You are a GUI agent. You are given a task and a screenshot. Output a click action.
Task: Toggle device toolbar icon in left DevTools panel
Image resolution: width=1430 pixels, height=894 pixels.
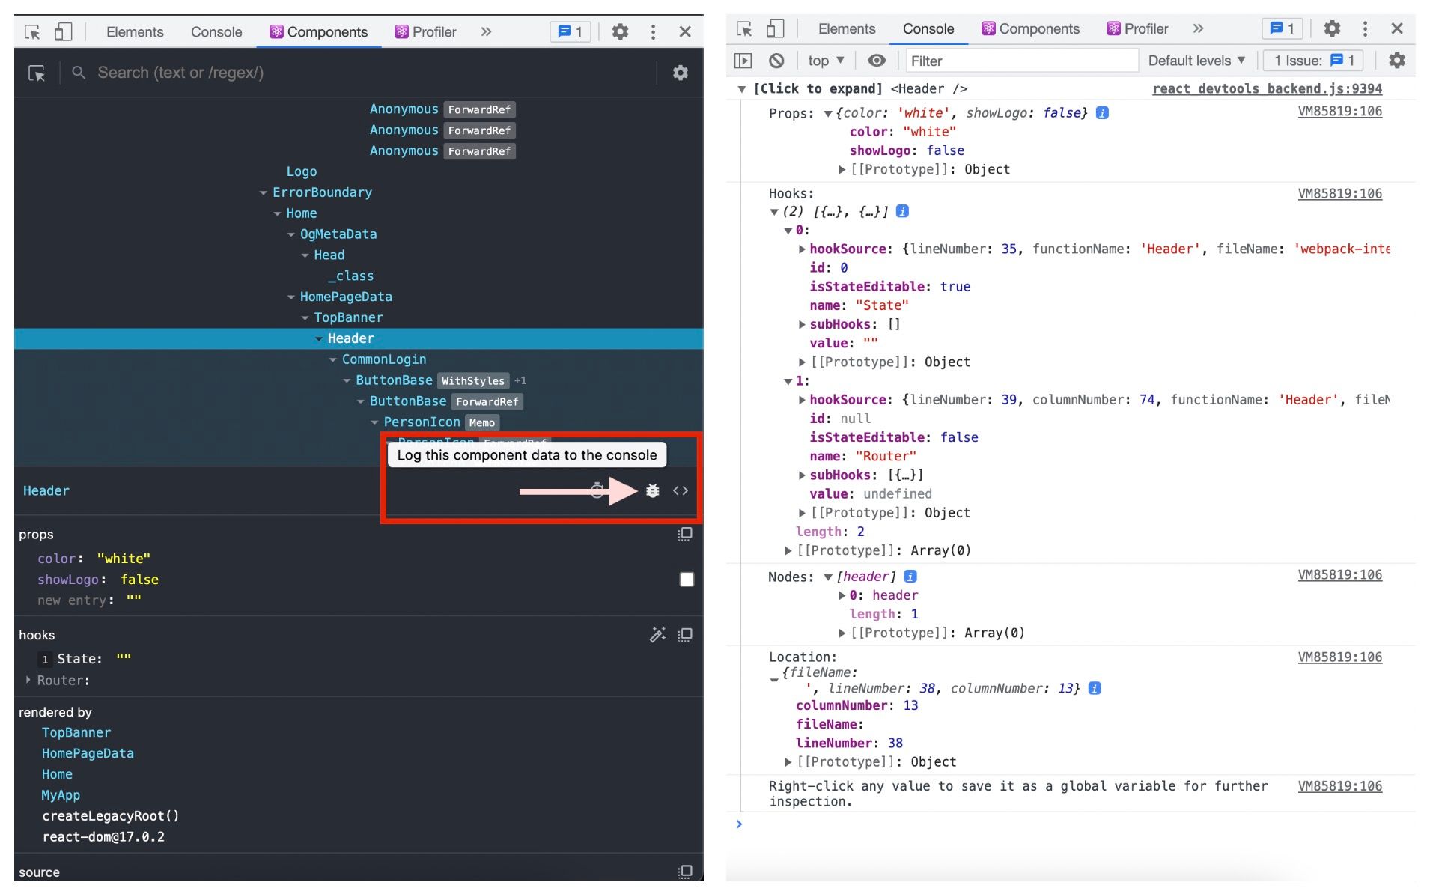[63, 32]
